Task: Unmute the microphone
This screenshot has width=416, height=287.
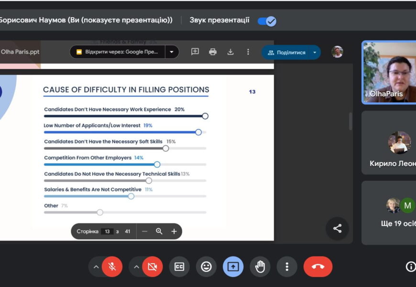Action: [112, 267]
